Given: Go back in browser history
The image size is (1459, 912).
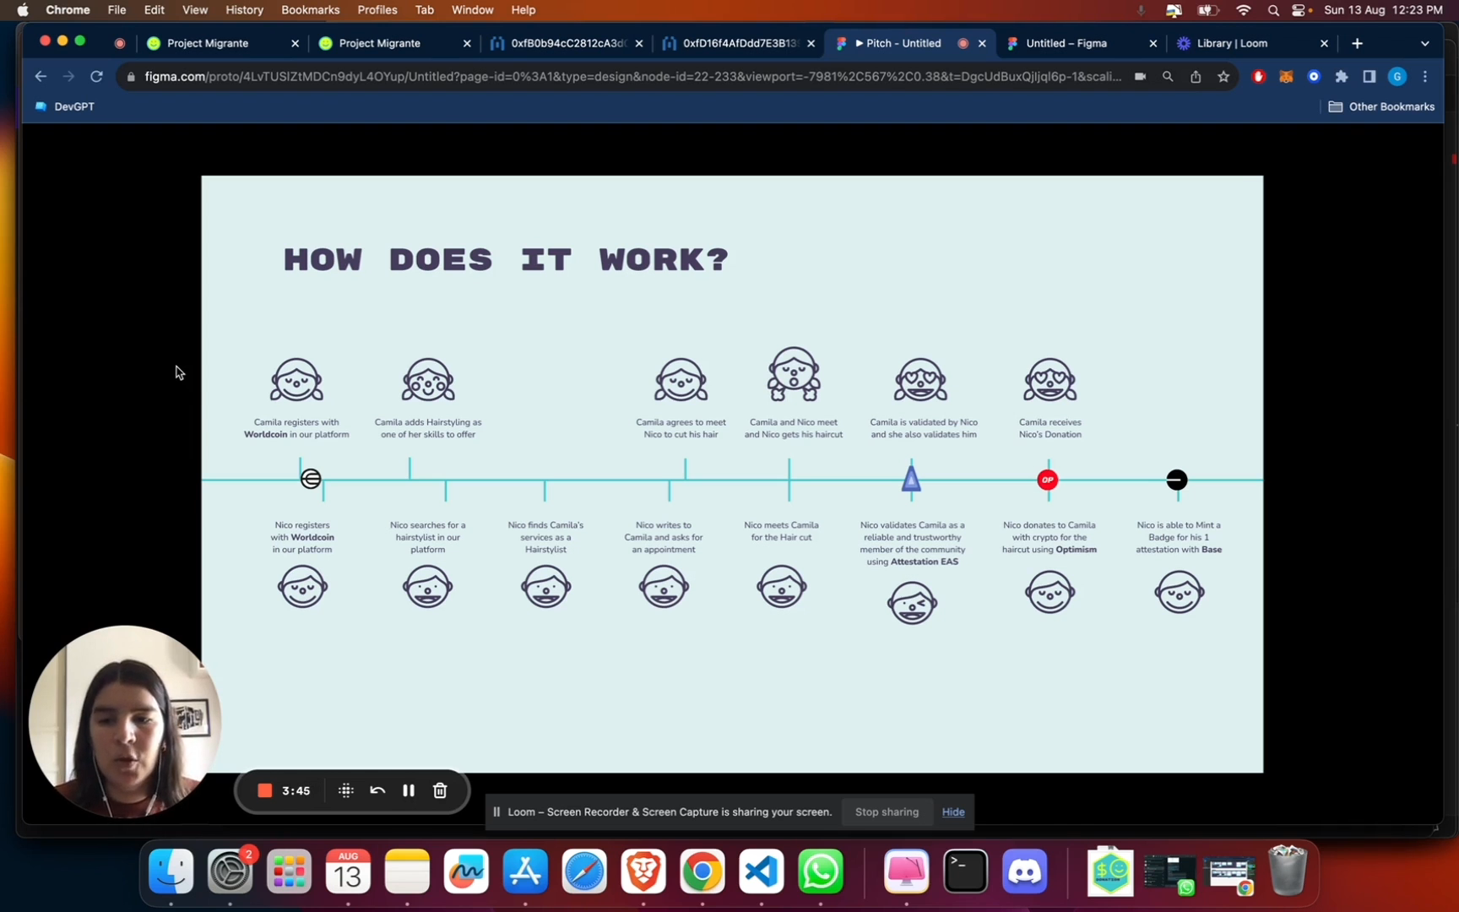Looking at the screenshot, I should point(41,76).
